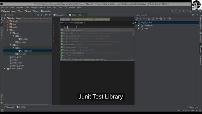Image resolution: width=202 pixels, height=114 pixels.
Task: Open Gradle settings wrench icon
Action: [170, 19]
